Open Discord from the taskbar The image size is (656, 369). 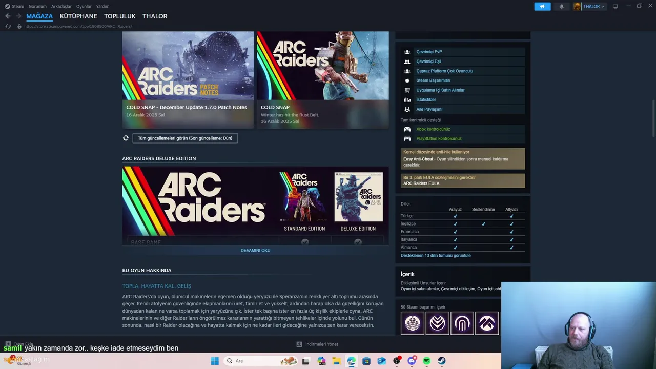(412, 361)
